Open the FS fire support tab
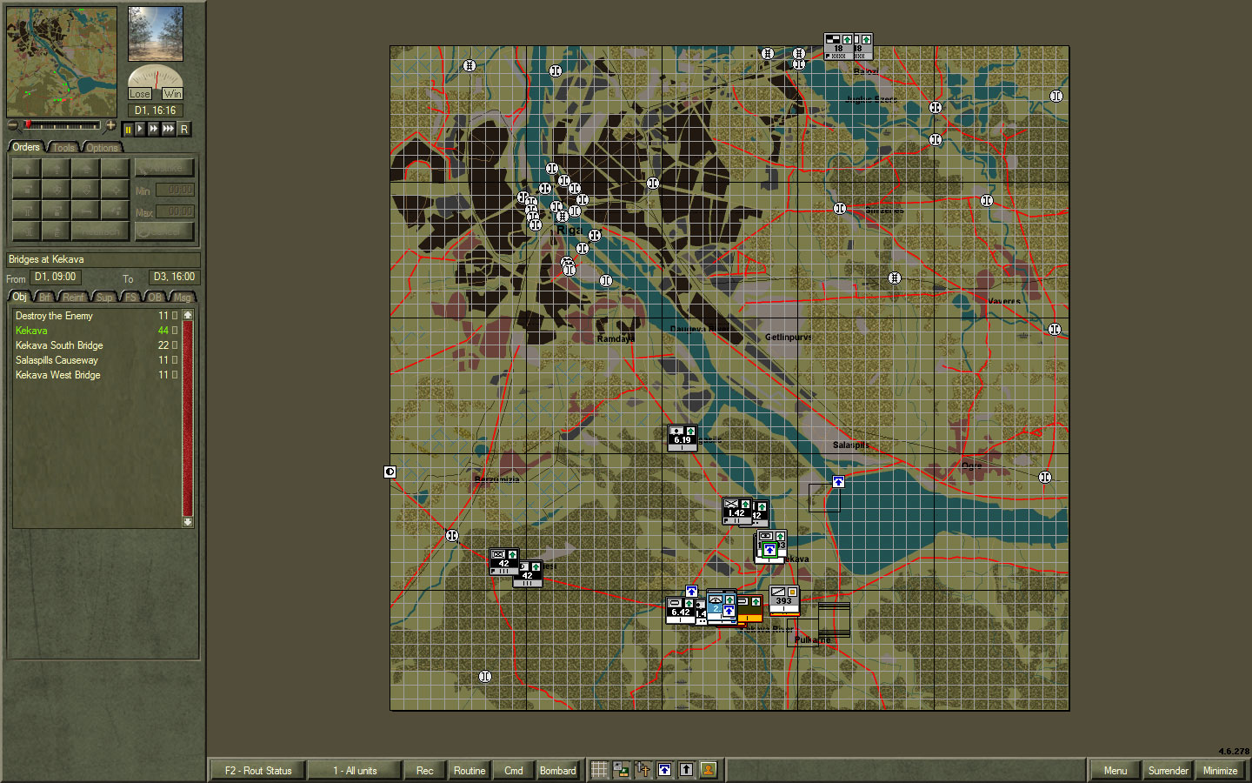The width and height of the screenshot is (1252, 783). pos(130,297)
